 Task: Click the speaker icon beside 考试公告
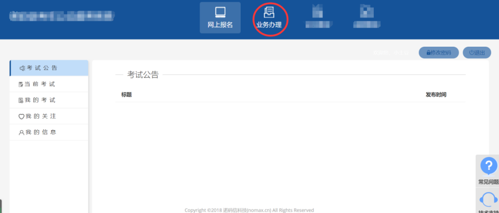coord(22,68)
